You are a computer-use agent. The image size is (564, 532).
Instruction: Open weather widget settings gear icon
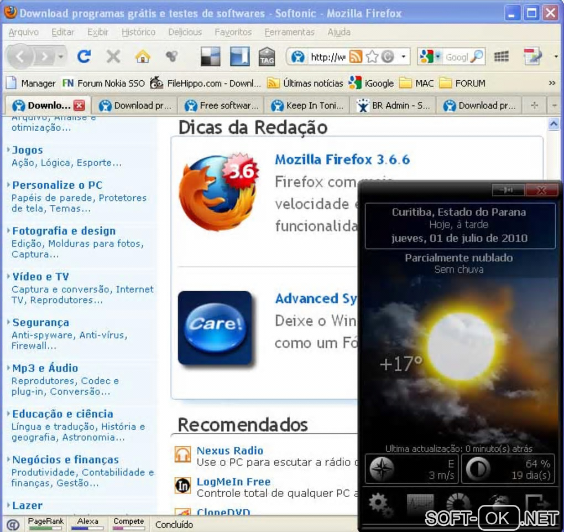[380, 504]
